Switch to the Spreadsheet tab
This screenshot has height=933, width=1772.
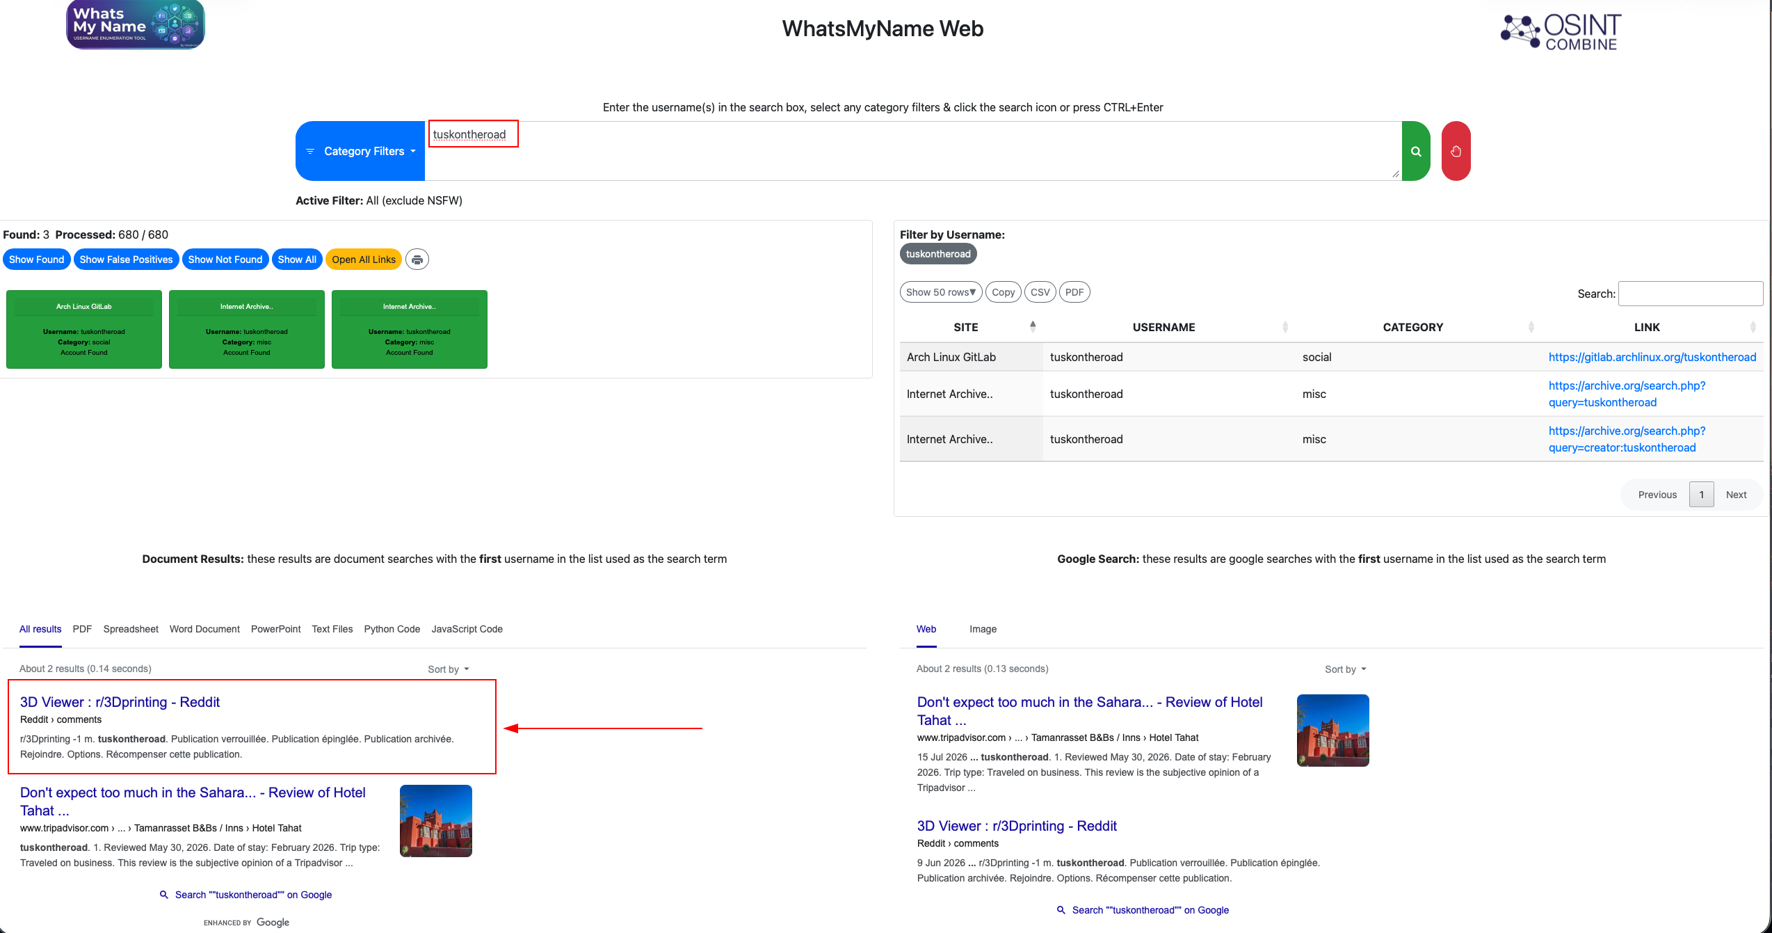click(x=131, y=629)
